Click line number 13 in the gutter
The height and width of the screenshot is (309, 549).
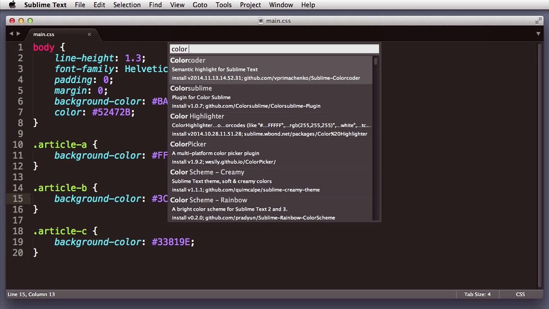tap(18, 177)
